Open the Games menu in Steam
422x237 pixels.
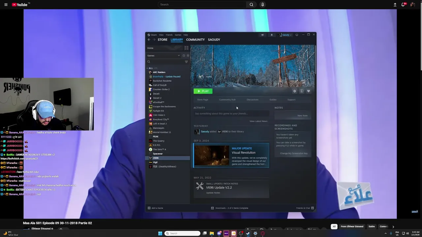click(178, 35)
